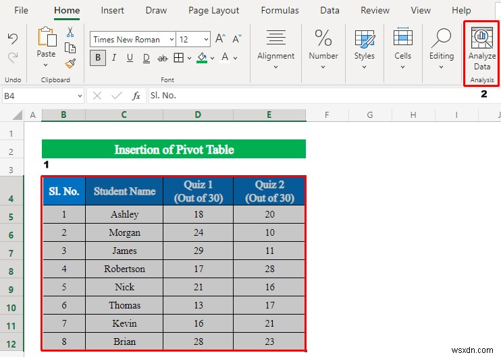Click the Cut scissors icon
The width and height of the screenshot is (501, 357).
pyautogui.click(x=70, y=32)
